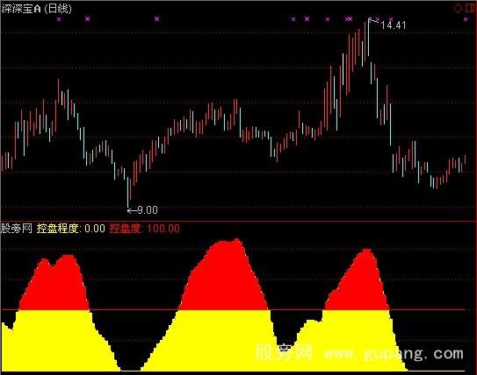Select the peak candlestick next to 14.41
477x375 pixels.
click(x=368, y=37)
